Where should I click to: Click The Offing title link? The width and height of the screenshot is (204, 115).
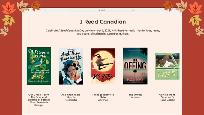pyautogui.click(x=135, y=95)
